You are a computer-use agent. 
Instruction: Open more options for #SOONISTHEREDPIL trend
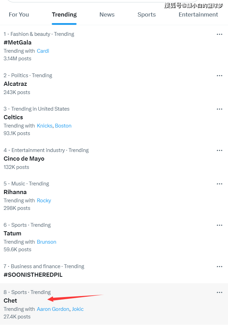click(x=219, y=266)
